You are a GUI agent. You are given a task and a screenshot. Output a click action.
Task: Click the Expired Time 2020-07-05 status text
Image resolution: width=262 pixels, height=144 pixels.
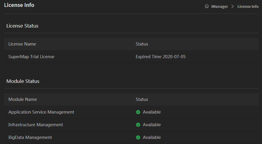(x=161, y=57)
